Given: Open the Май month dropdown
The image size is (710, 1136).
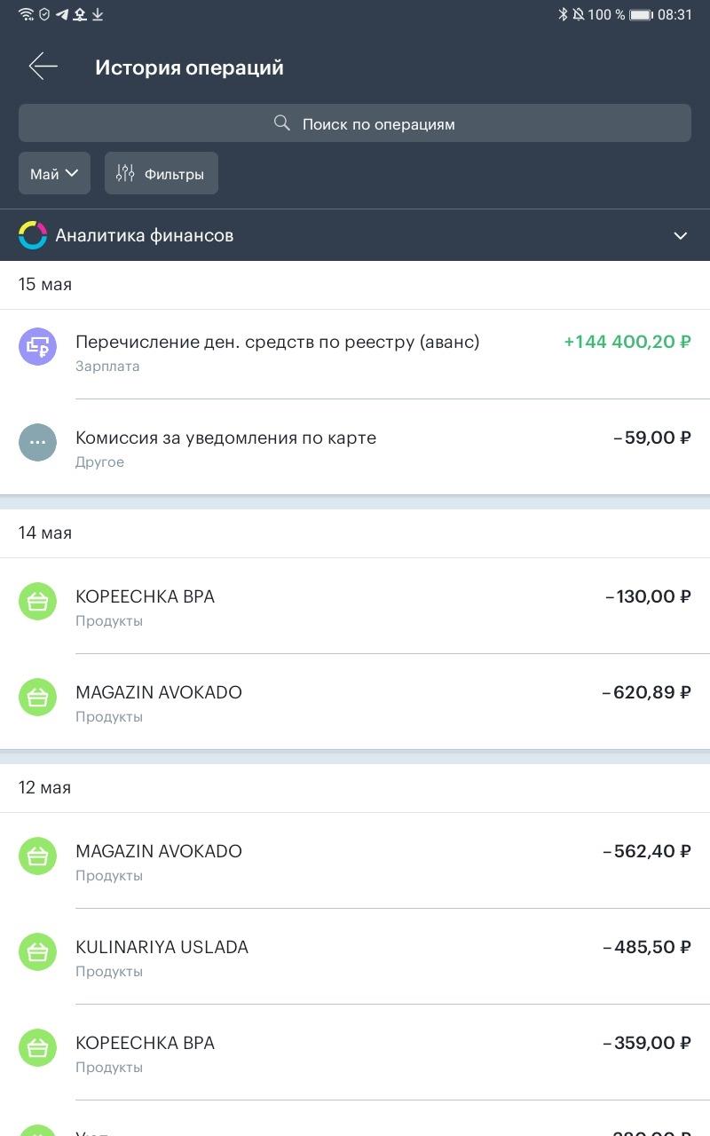Looking at the screenshot, I should 54,173.
